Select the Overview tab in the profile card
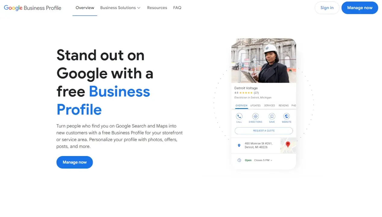The width and height of the screenshot is (382, 217). pyautogui.click(x=241, y=105)
